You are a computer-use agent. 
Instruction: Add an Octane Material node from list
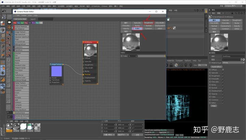point(21,27)
